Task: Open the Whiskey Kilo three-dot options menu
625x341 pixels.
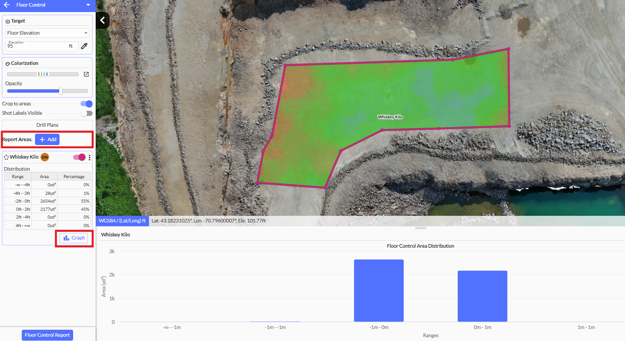Action: [x=89, y=157]
